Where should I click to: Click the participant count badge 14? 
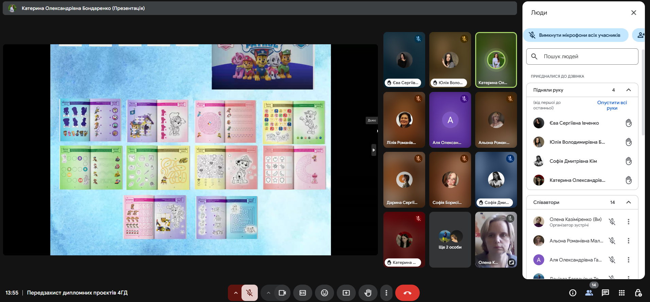pos(594,285)
